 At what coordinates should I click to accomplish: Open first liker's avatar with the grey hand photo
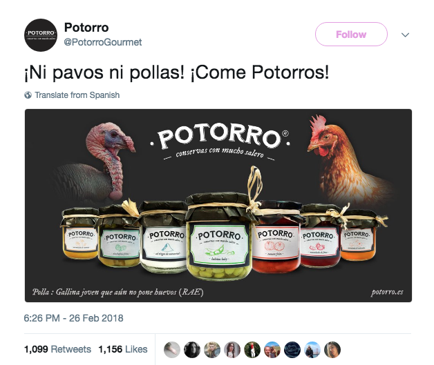[x=172, y=350]
